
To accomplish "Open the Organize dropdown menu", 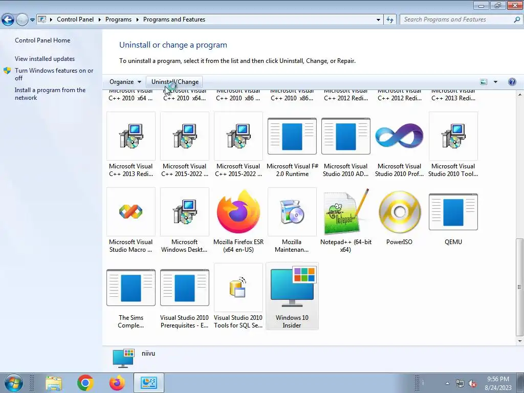I will [x=125, y=82].
